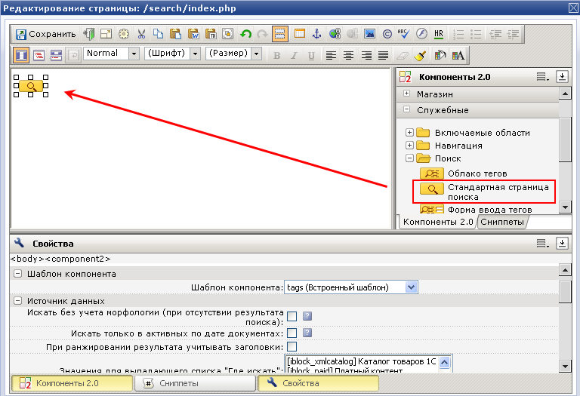Switch to source code mode icon
The height and width of the screenshot is (396, 580).
click(x=39, y=55)
